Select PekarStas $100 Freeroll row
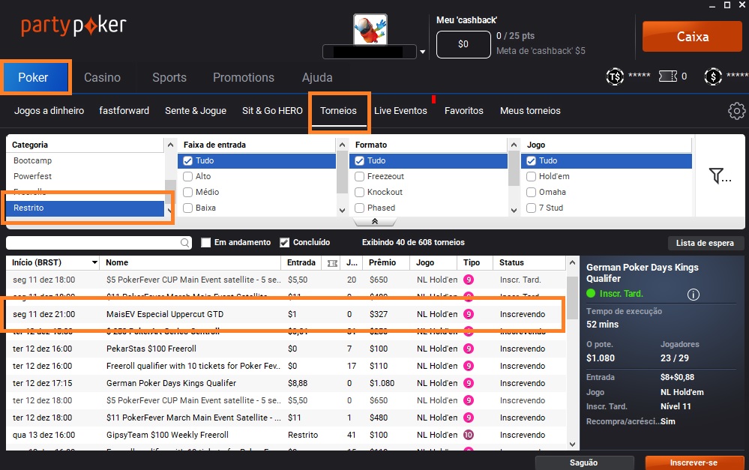 click(x=286, y=349)
